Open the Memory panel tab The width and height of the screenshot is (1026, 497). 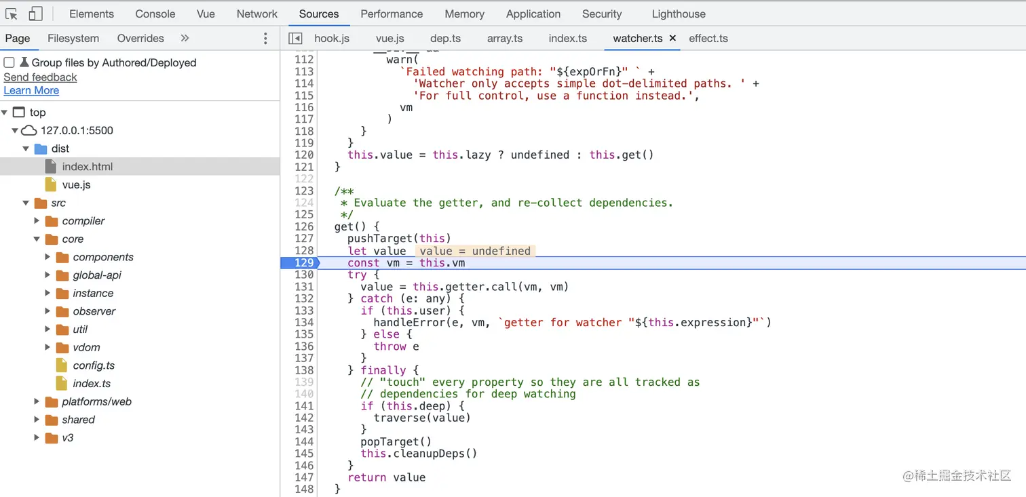point(465,14)
